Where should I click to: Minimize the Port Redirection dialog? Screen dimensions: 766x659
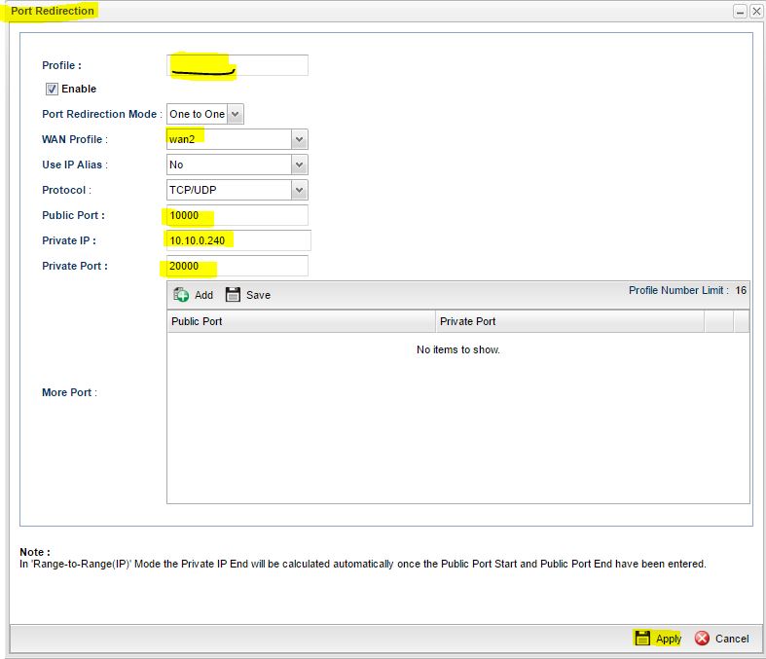tap(740, 11)
